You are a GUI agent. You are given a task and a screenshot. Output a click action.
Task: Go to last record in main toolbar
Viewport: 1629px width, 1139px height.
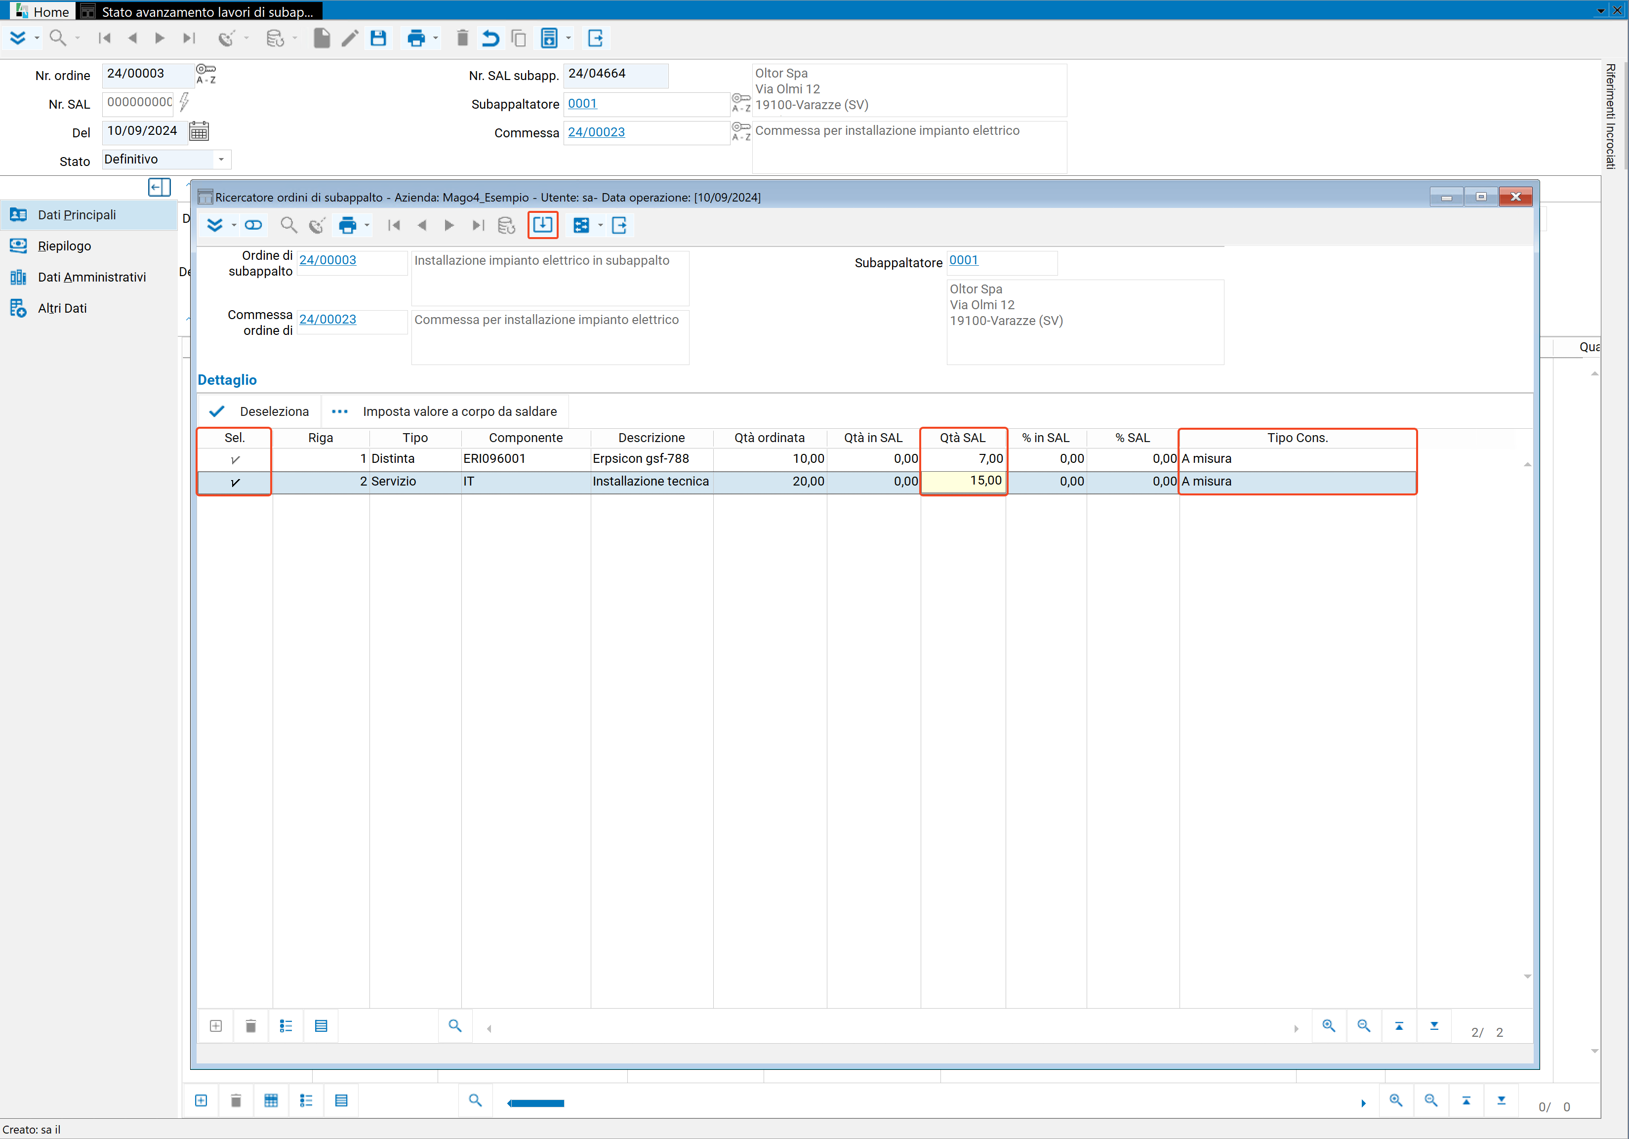(x=189, y=39)
